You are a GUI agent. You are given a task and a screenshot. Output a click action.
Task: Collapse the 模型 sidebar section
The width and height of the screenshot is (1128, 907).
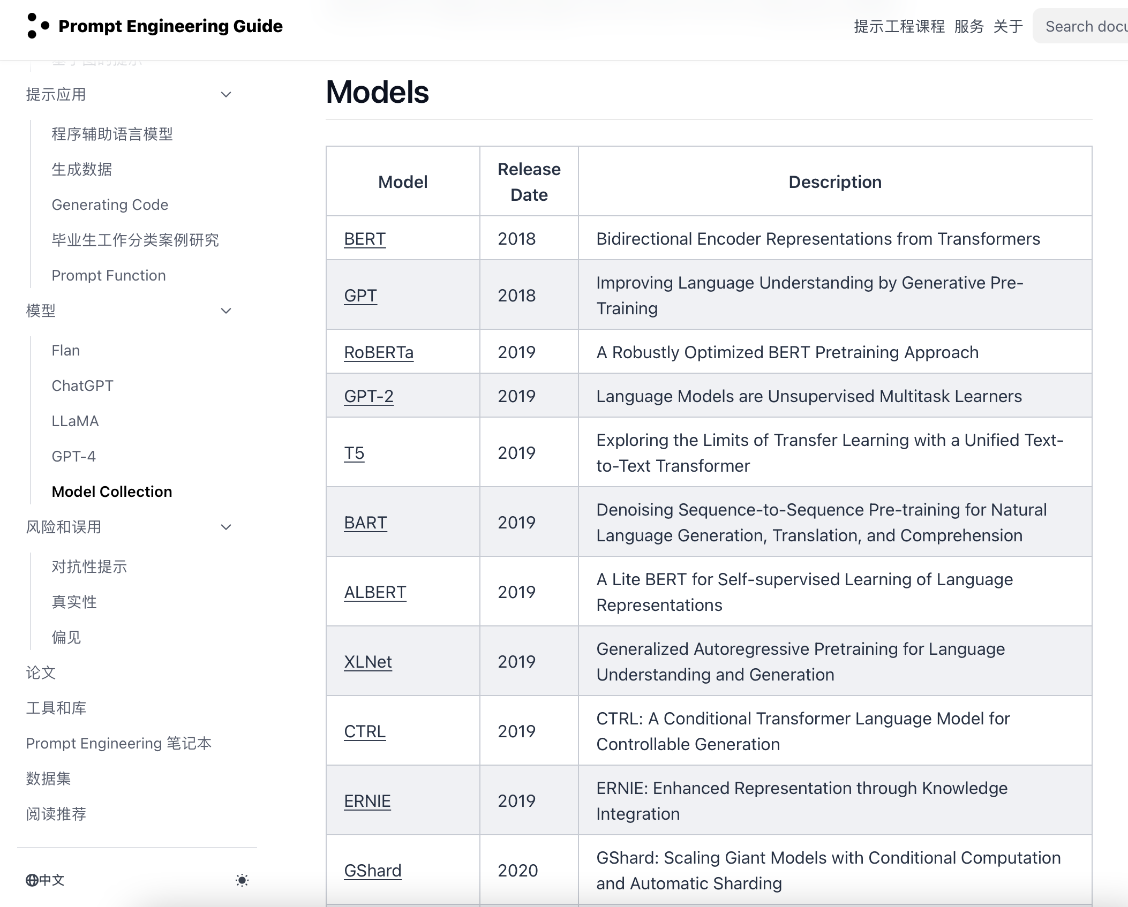coord(226,311)
